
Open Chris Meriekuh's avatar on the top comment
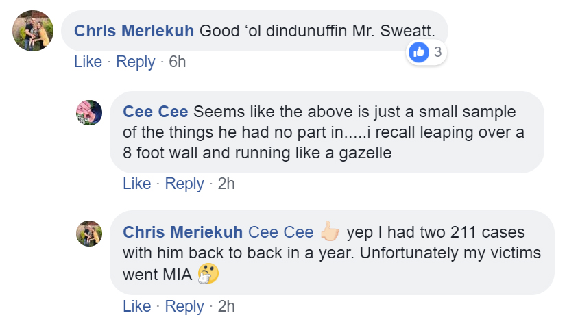[x=33, y=31]
